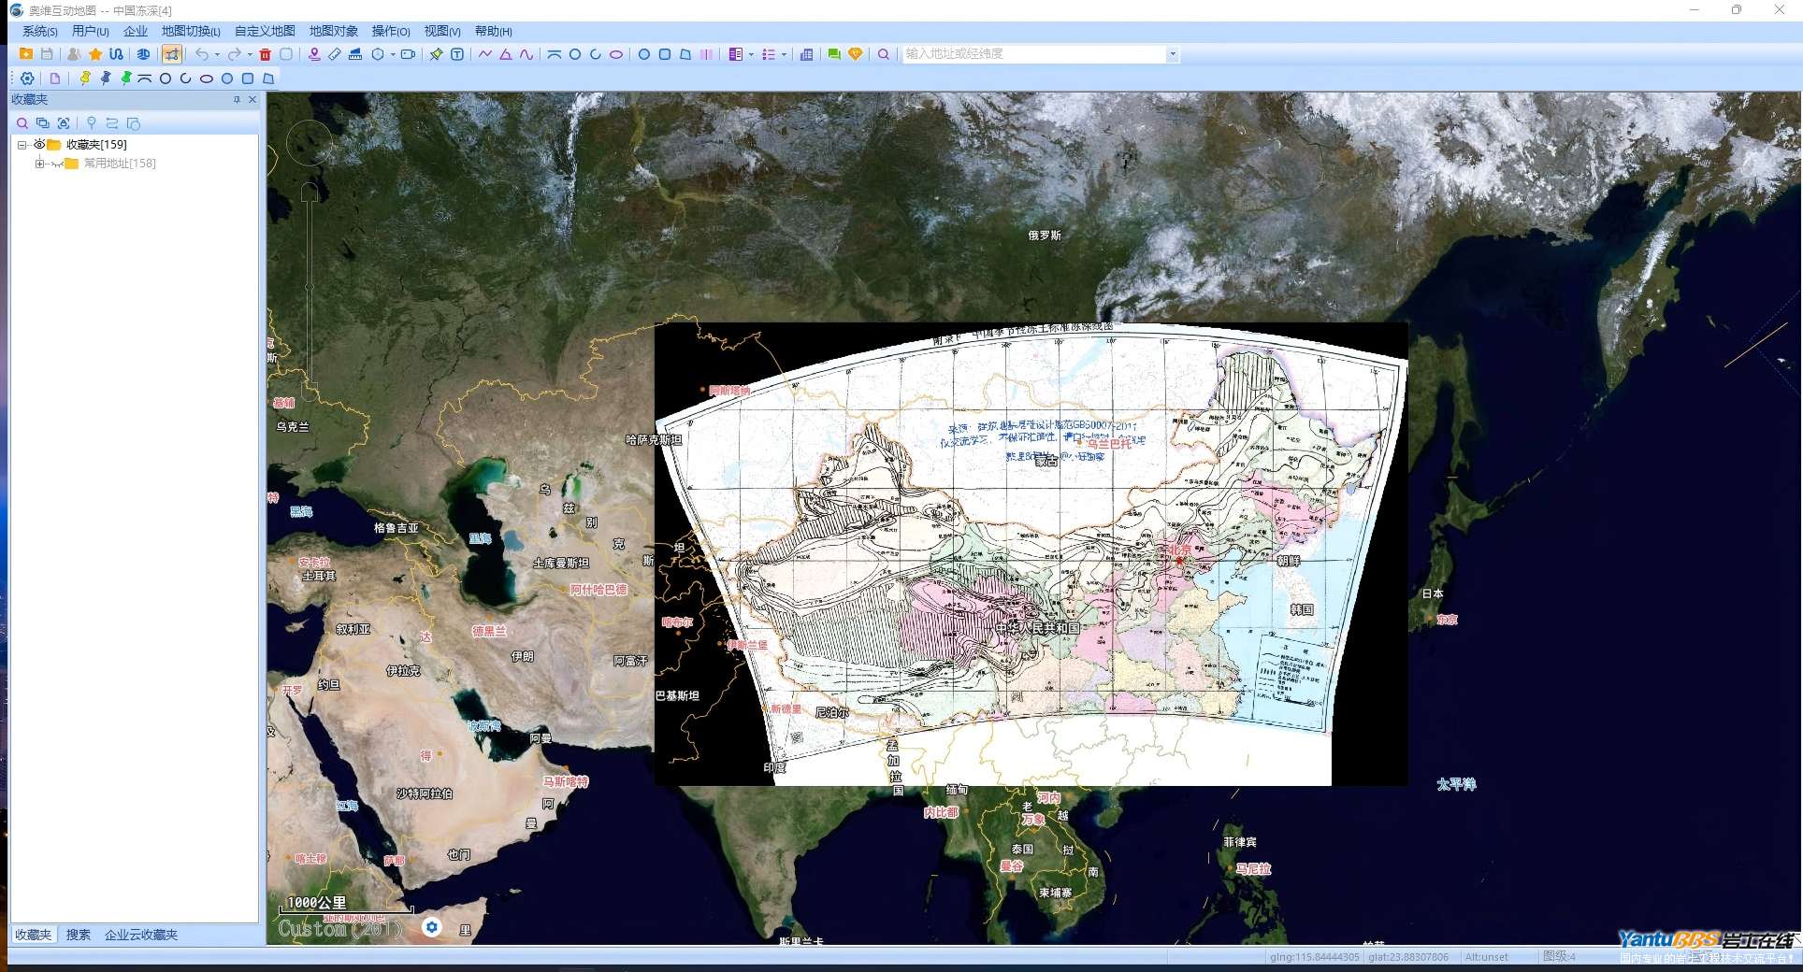Select the ruler measure tool
This screenshot has width=1803, height=972.
click(x=335, y=54)
